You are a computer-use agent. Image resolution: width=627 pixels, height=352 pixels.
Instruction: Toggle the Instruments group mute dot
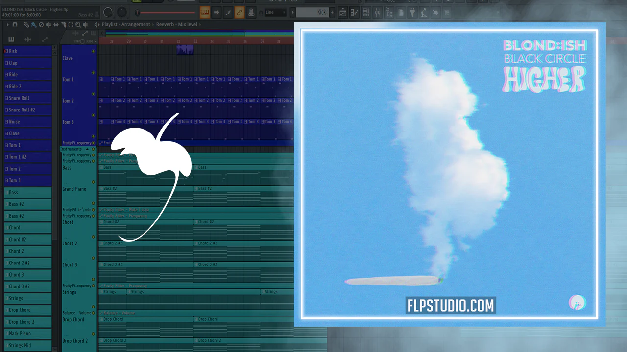[x=93, y=149]
